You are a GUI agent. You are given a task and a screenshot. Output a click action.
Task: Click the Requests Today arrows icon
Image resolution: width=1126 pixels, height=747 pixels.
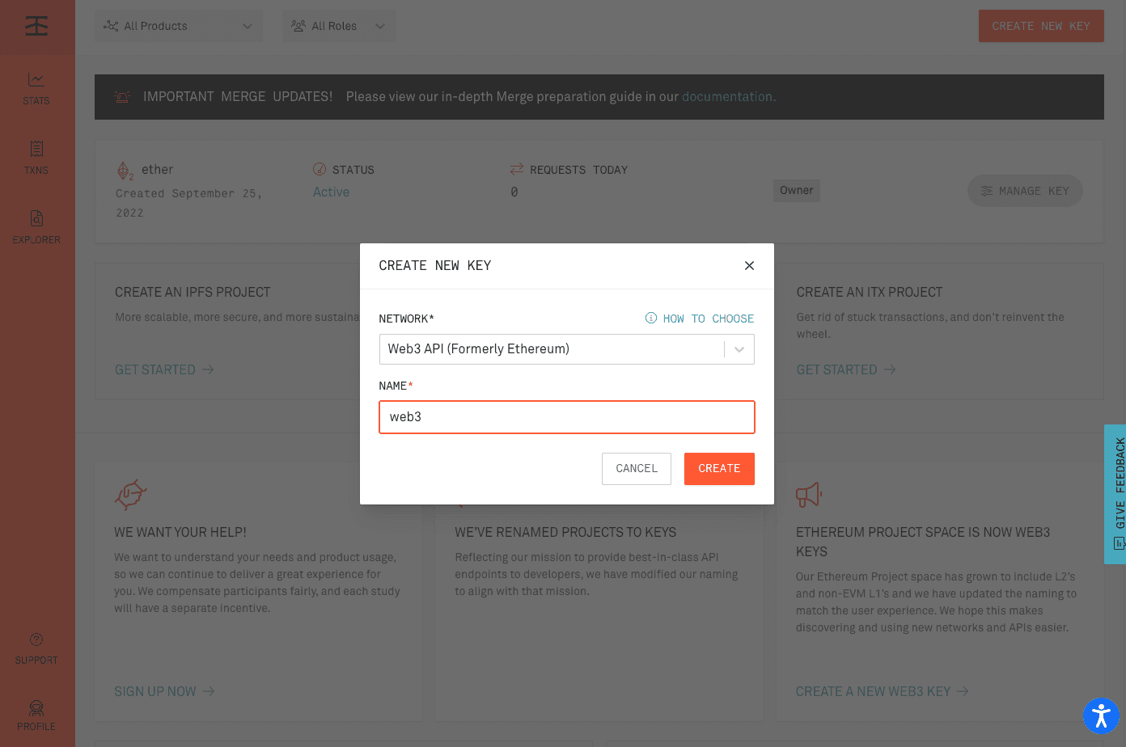517,169
